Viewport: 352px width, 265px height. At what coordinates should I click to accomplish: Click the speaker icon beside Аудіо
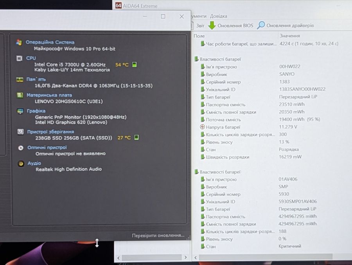tap(21, 164)
